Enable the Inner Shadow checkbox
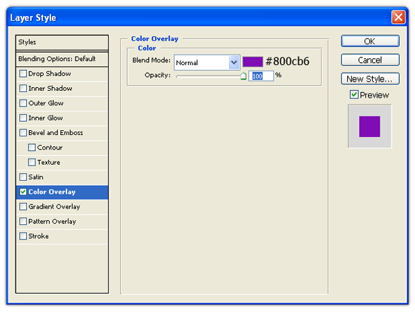415x313 pixels. (x=23, y=88)
